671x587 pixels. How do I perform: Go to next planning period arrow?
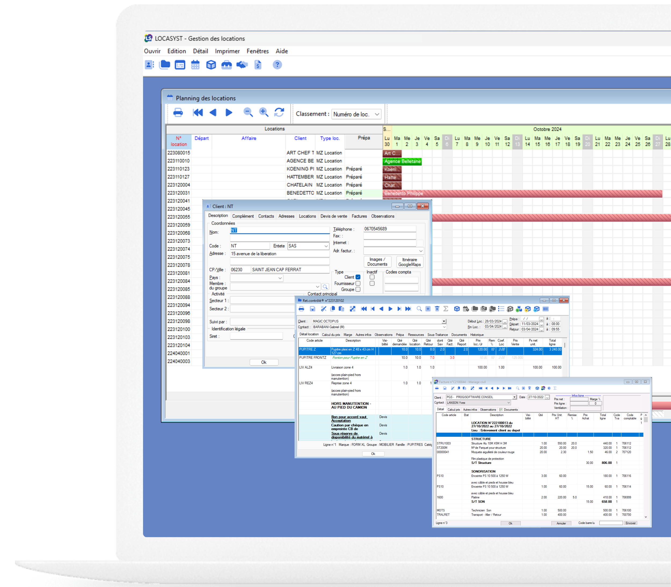tap(229, 113)
